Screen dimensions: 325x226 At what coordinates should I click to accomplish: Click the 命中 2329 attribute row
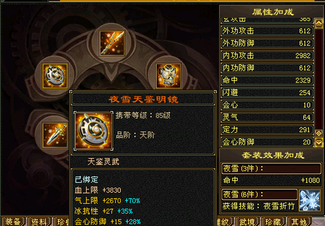pos(267,80)
